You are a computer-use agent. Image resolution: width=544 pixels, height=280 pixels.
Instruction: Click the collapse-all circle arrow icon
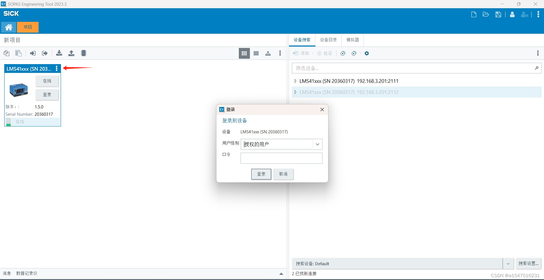pyautogui.click(x=354, y=53)
